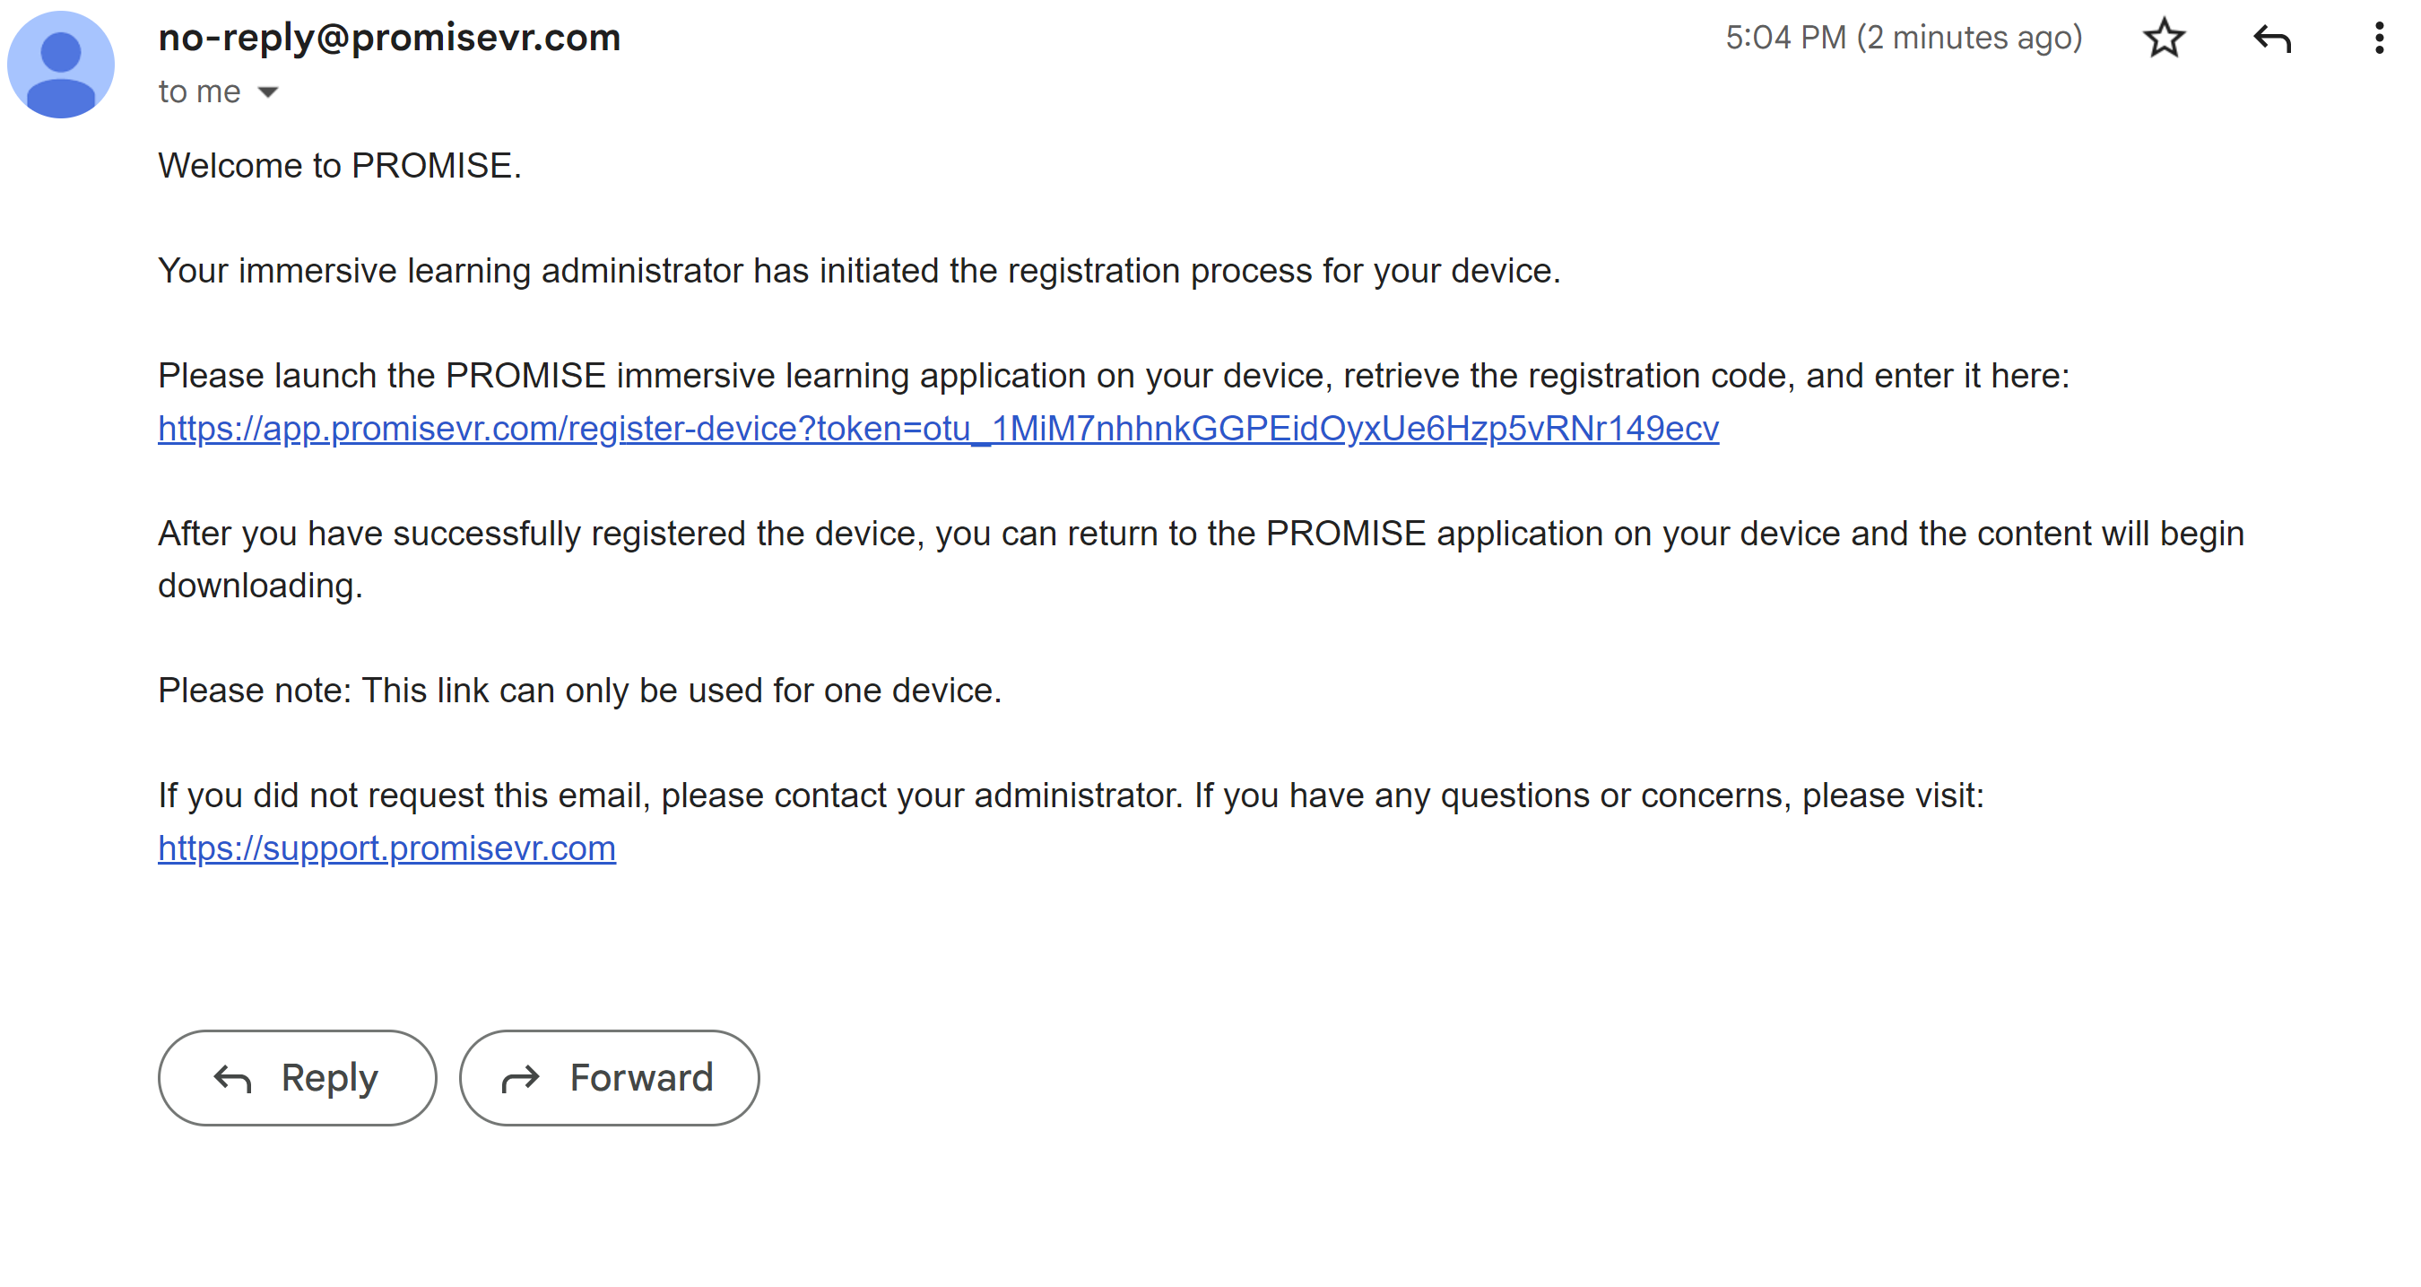Visit the support.promisevr.com link
Image resolution: width=2421 pixels, height=1287 pixels.
(386, 848)
